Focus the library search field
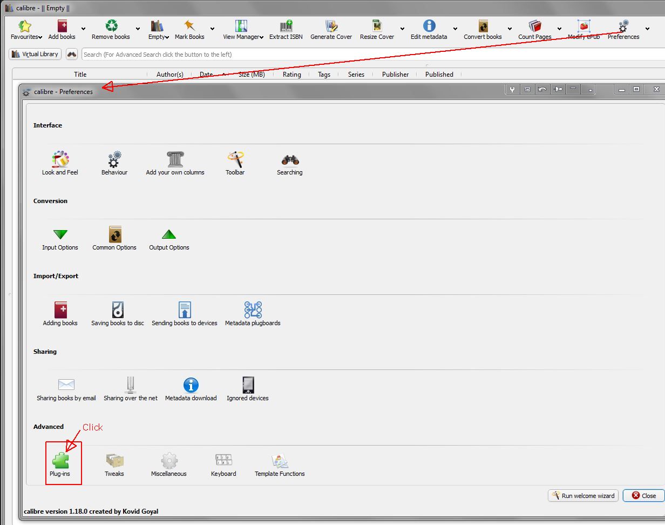Screen dimensions: 665x525 [x=373, y=55]
